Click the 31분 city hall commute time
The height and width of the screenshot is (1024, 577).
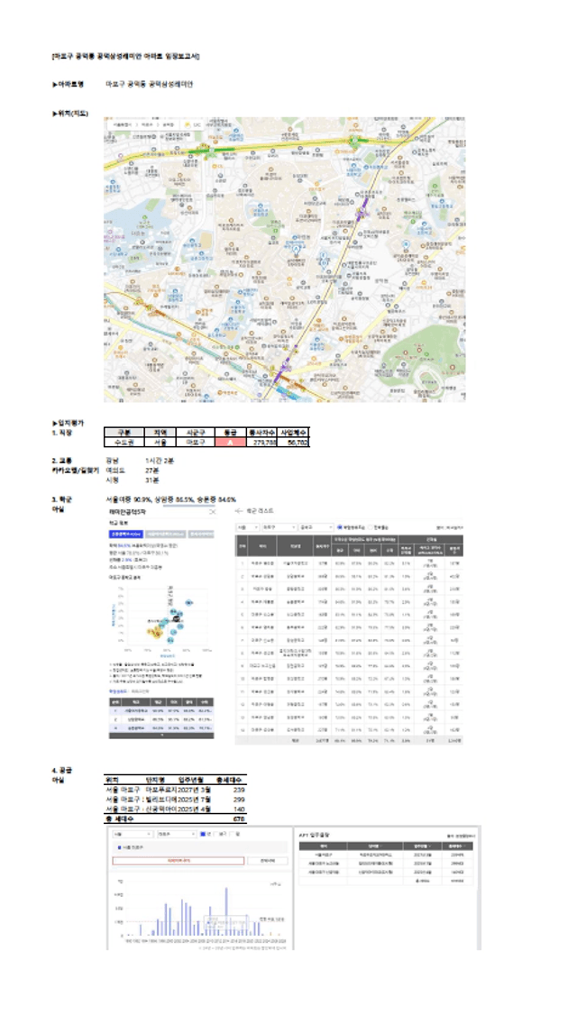pos(151,480)
